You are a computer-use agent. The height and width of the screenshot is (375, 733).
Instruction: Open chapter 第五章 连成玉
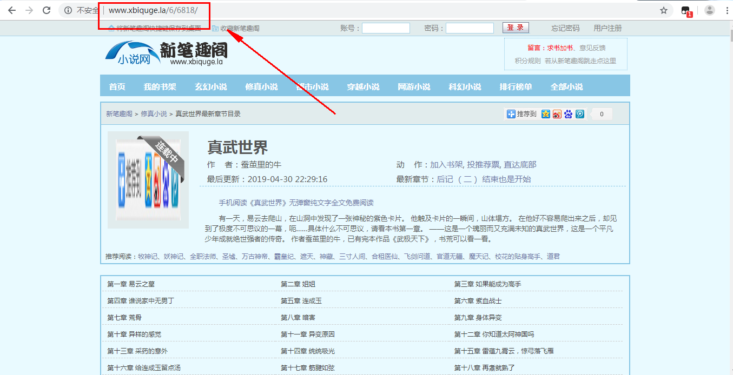(301, 301)
